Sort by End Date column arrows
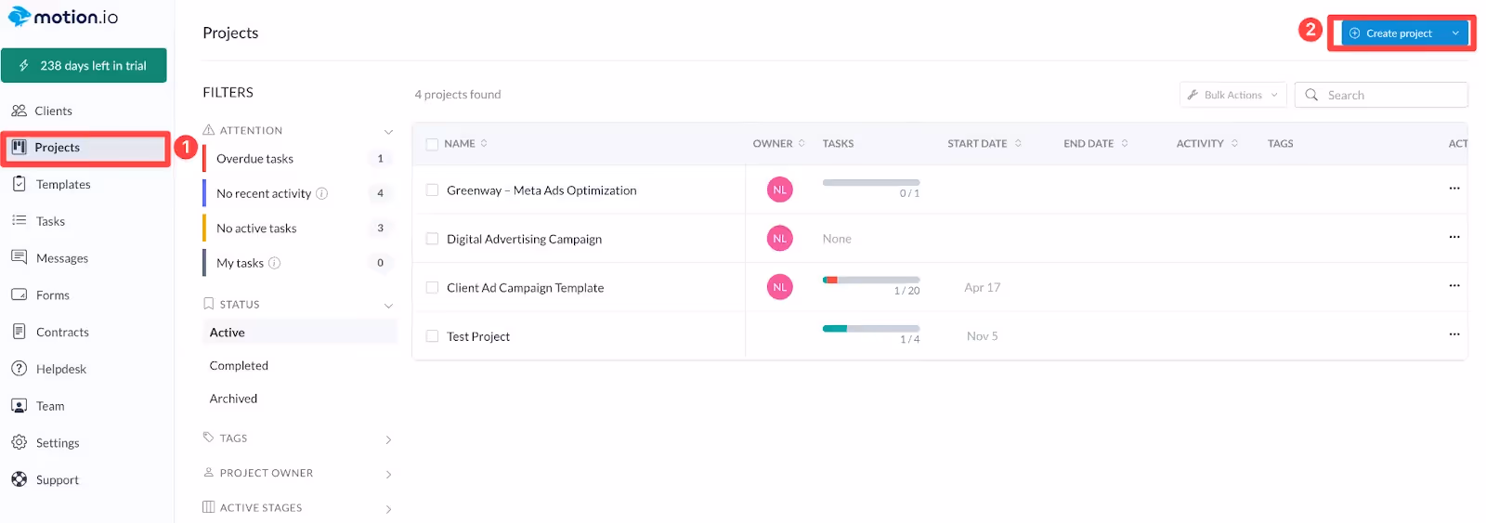 pos(1125,143)
